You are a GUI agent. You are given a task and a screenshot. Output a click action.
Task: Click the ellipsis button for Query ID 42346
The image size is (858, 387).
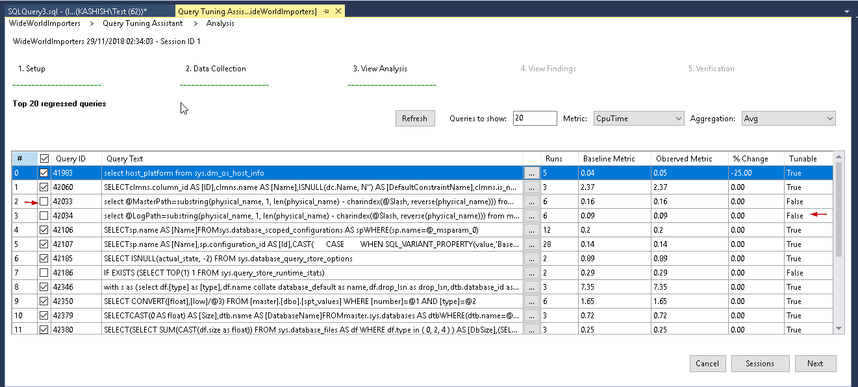pyautogui.click(x=532, y=287)
